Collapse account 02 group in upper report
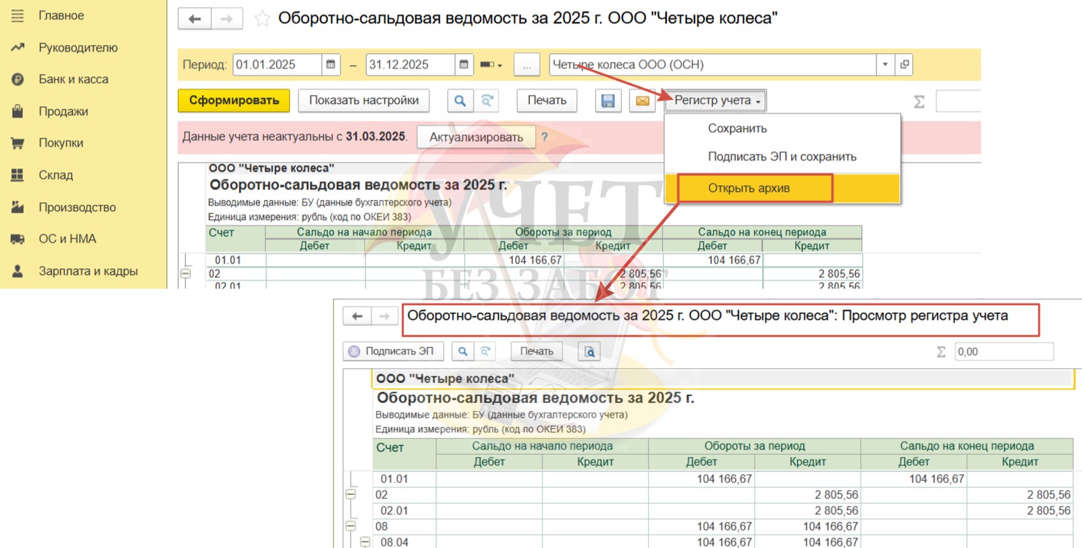 point(185,273)
